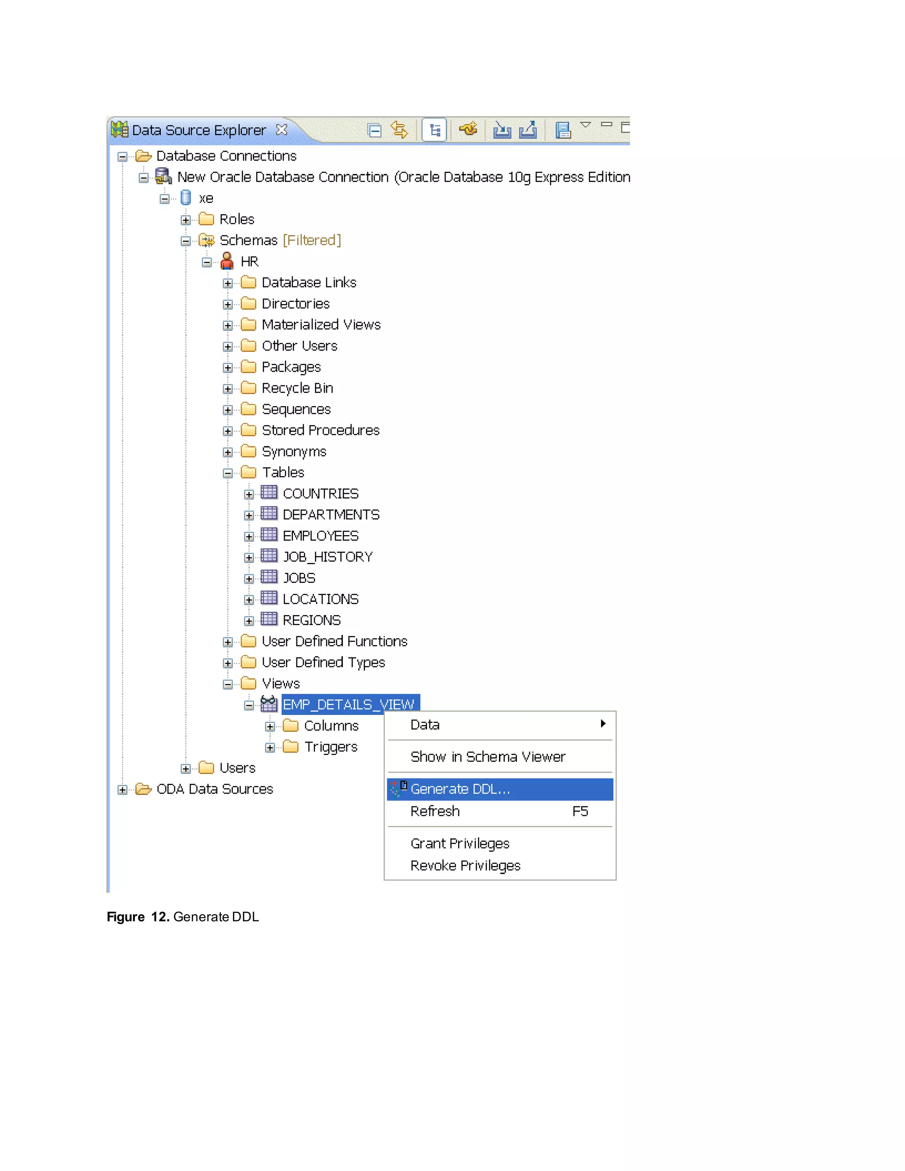Screen dimensions: 905x1171
Task: Collapse the Schemas [Filtered] node
Action: pyautogui.click(x=186, y=241)
